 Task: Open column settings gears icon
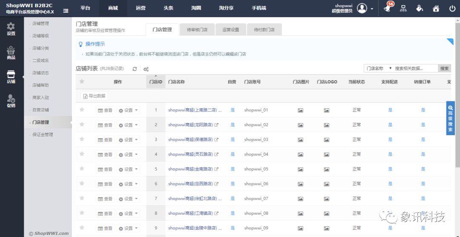point(146,69)
